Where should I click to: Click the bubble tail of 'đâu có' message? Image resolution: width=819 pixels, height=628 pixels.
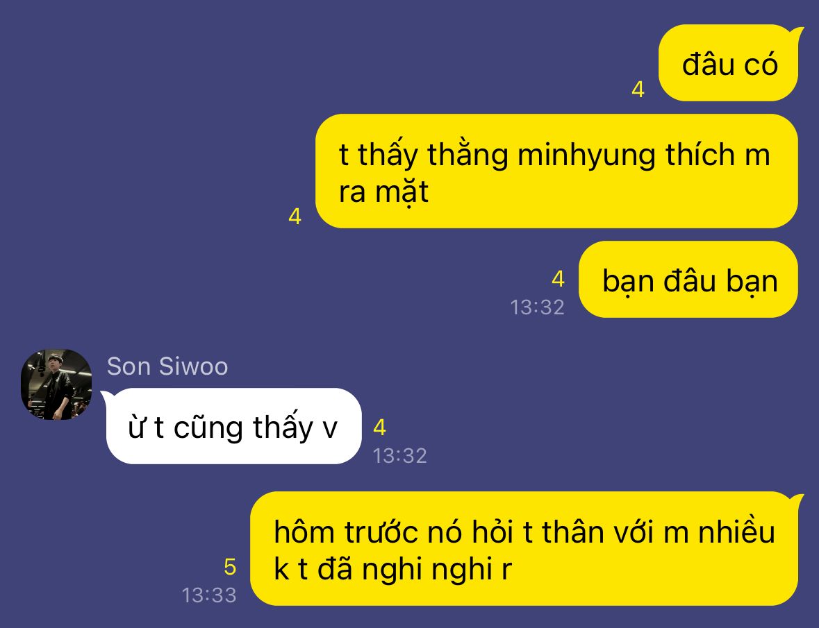(x=797, y=33)
